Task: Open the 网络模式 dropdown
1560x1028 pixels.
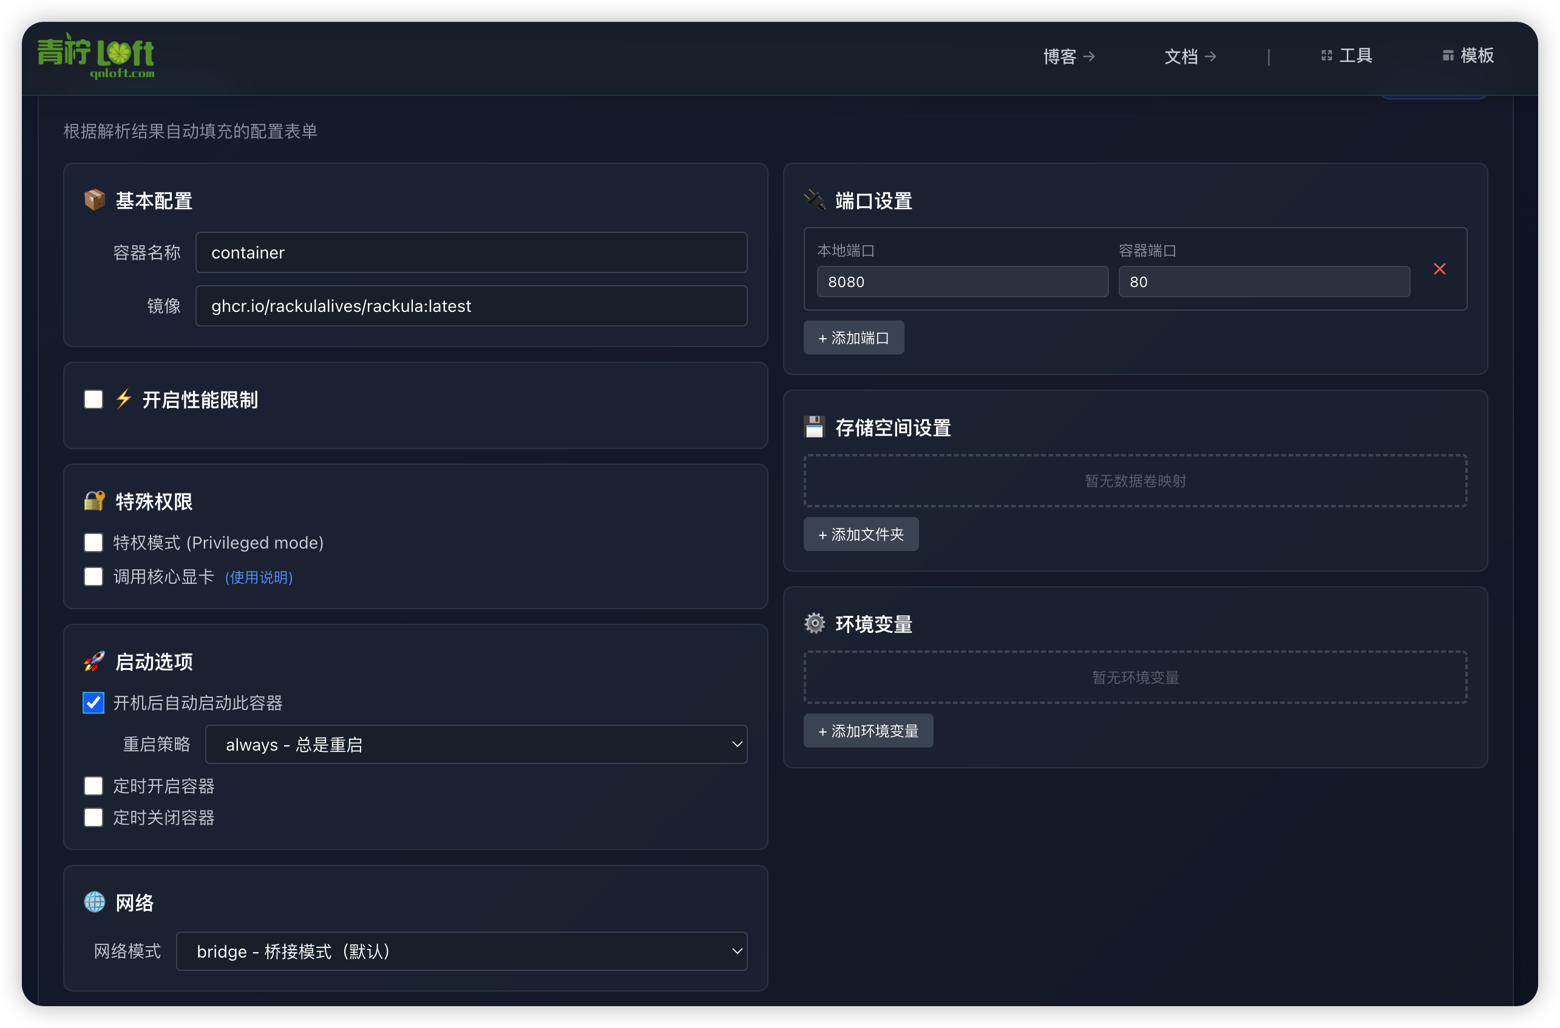Action: pos(462,952)
